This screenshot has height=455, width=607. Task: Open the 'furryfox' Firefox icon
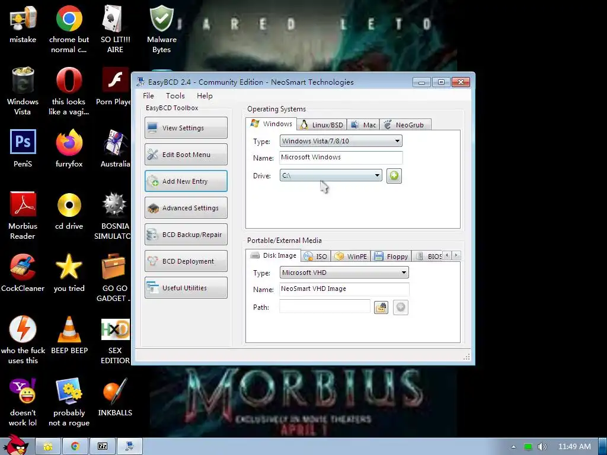69,149
